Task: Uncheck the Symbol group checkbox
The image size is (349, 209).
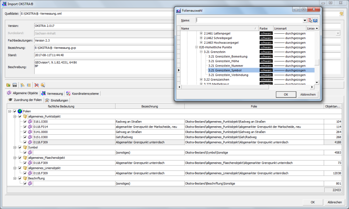Action: (20, 147)
